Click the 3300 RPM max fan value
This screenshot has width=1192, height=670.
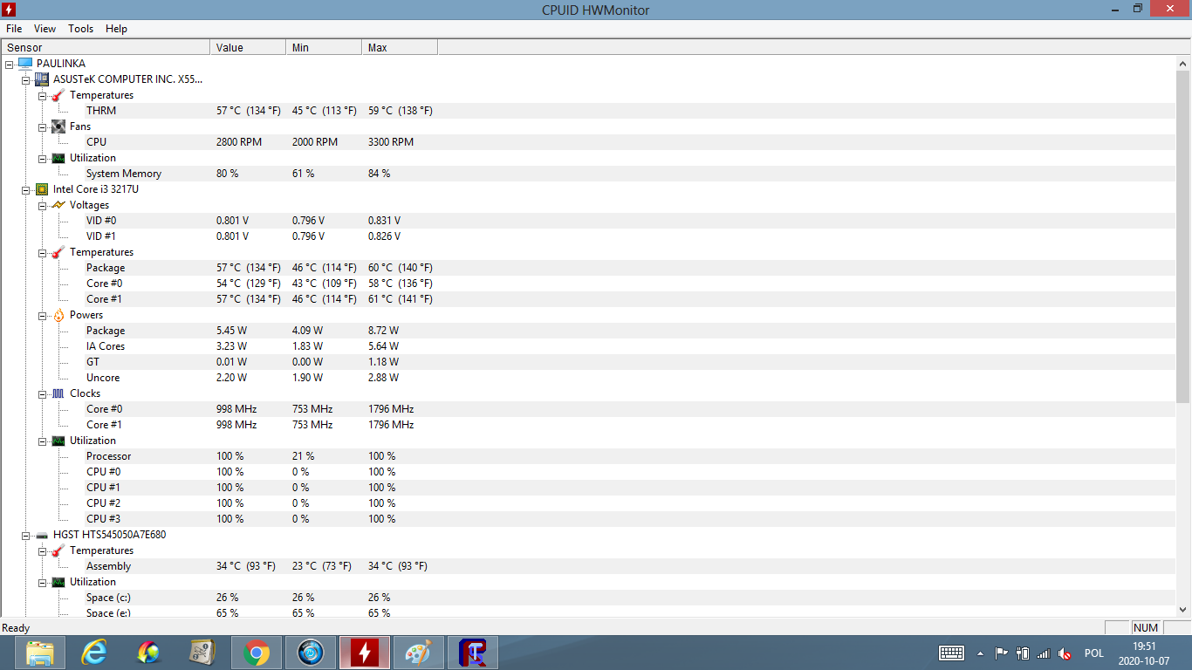coord(391,142)
